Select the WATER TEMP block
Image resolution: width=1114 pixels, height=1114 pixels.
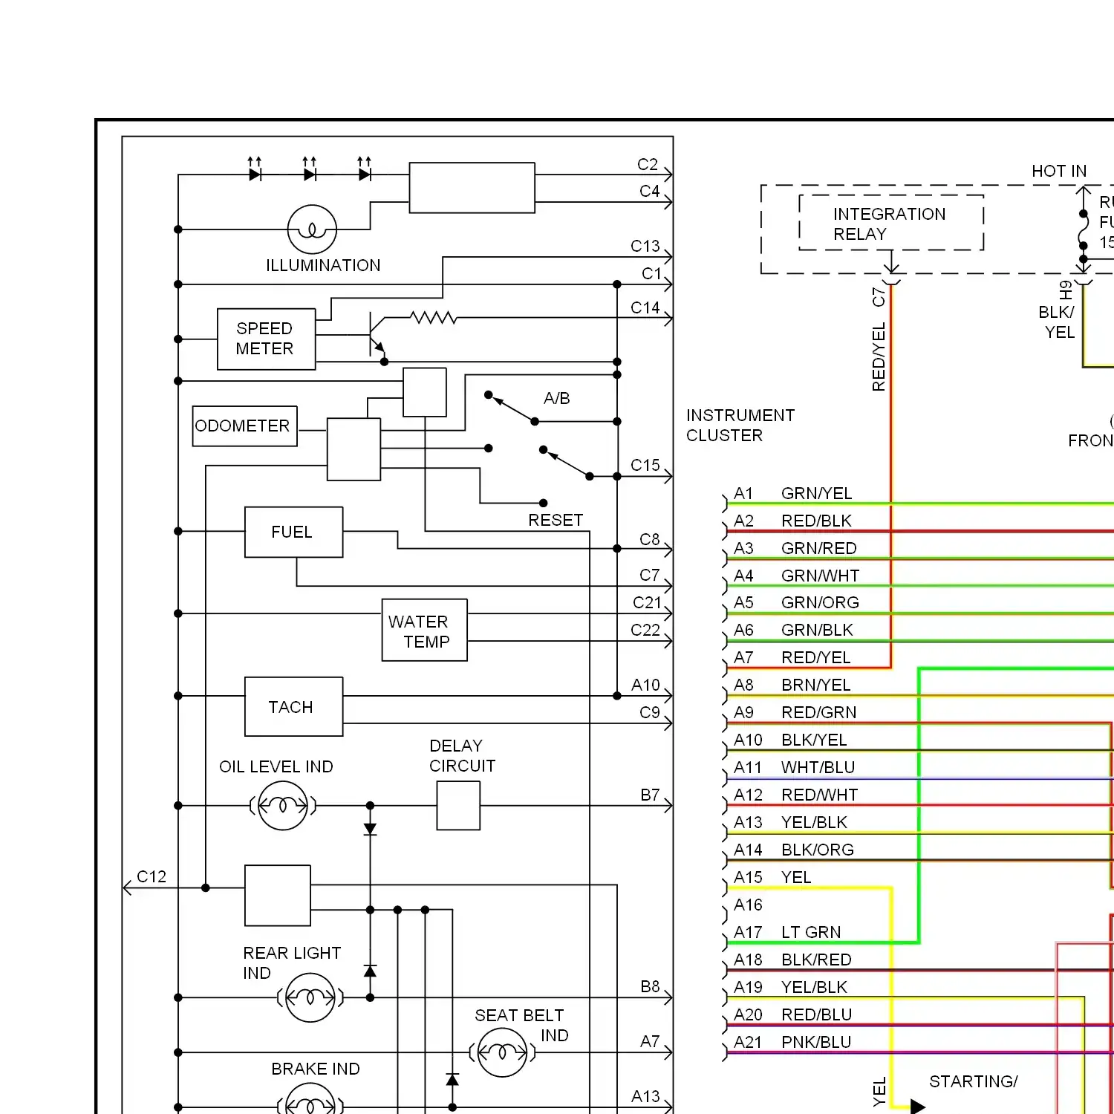424,630
